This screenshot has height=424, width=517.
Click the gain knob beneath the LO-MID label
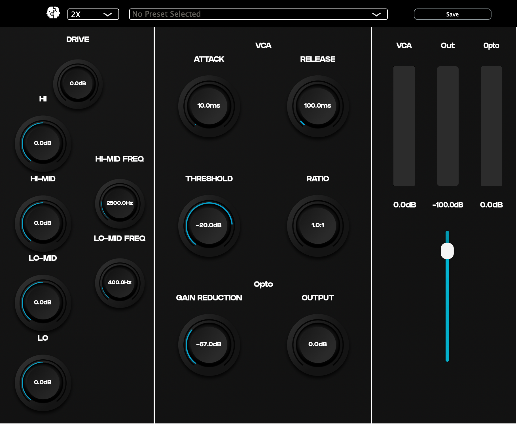(x=43, y=302)
